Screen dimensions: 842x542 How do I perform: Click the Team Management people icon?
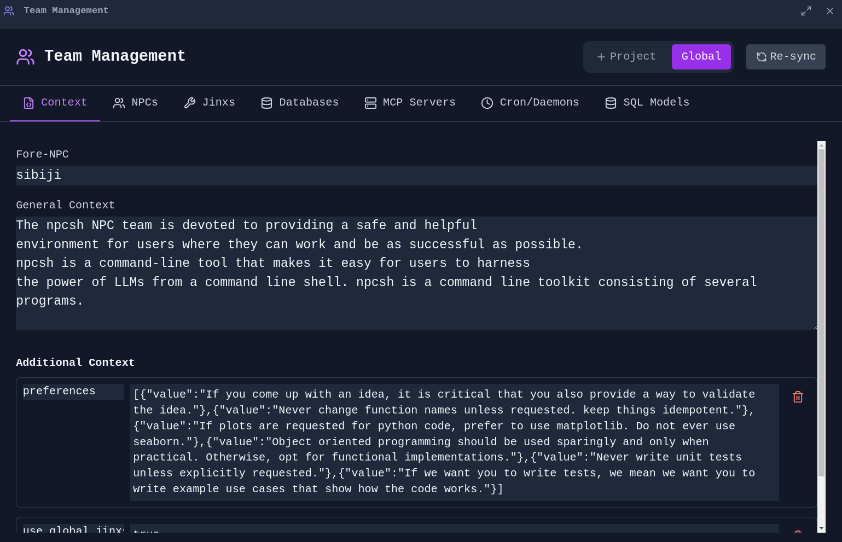pyautogui.click(x=25, y=57)
